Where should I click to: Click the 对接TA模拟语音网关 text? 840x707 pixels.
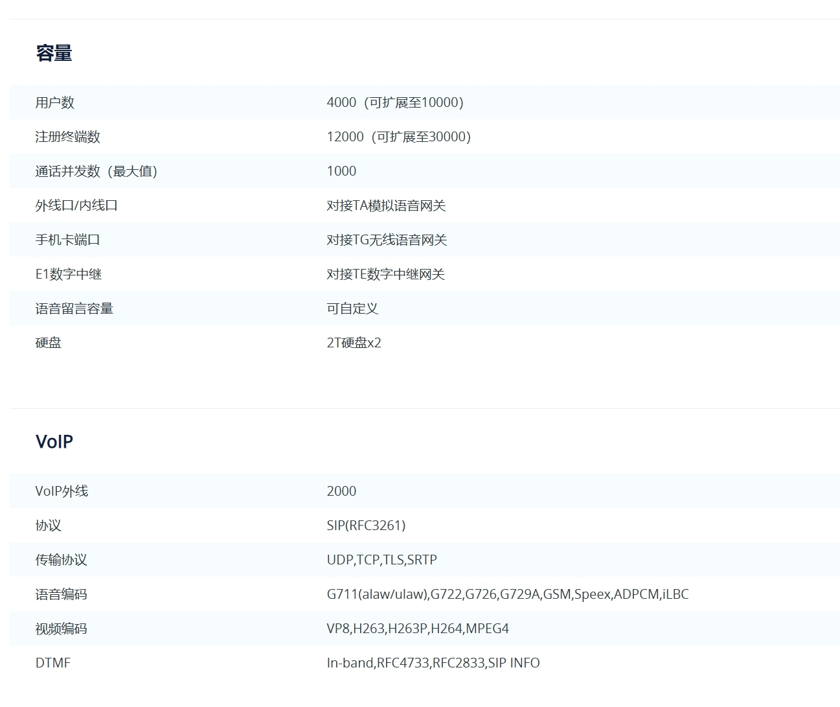coord(386,205)
